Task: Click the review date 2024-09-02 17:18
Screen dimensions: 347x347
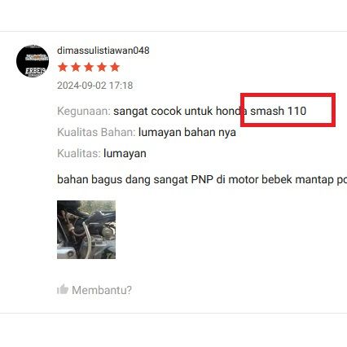Action: tap(95, 86)
